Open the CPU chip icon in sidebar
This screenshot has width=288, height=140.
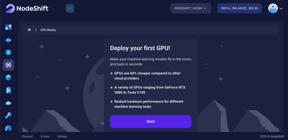coord(8,52)
